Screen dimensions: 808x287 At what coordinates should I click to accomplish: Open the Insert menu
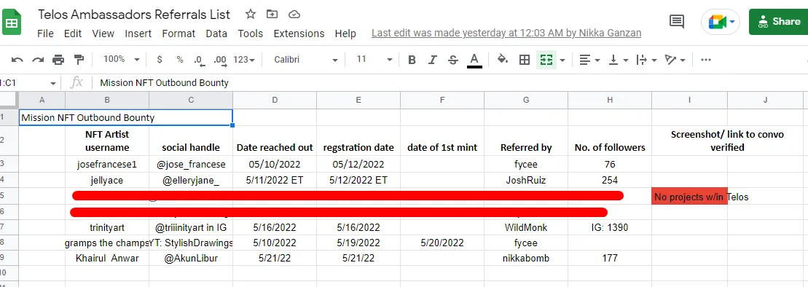(138, 34)
